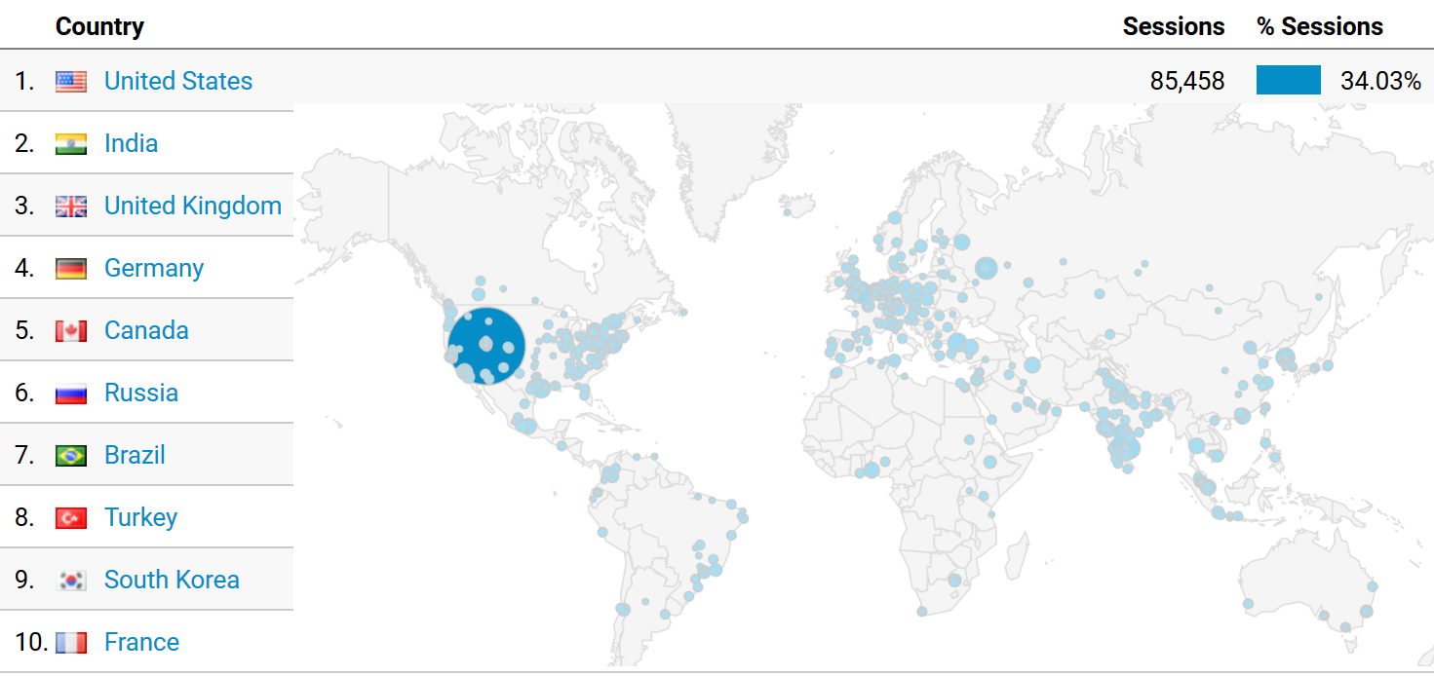
Task: Sort by the Sessions column header
Action: 1173,26
